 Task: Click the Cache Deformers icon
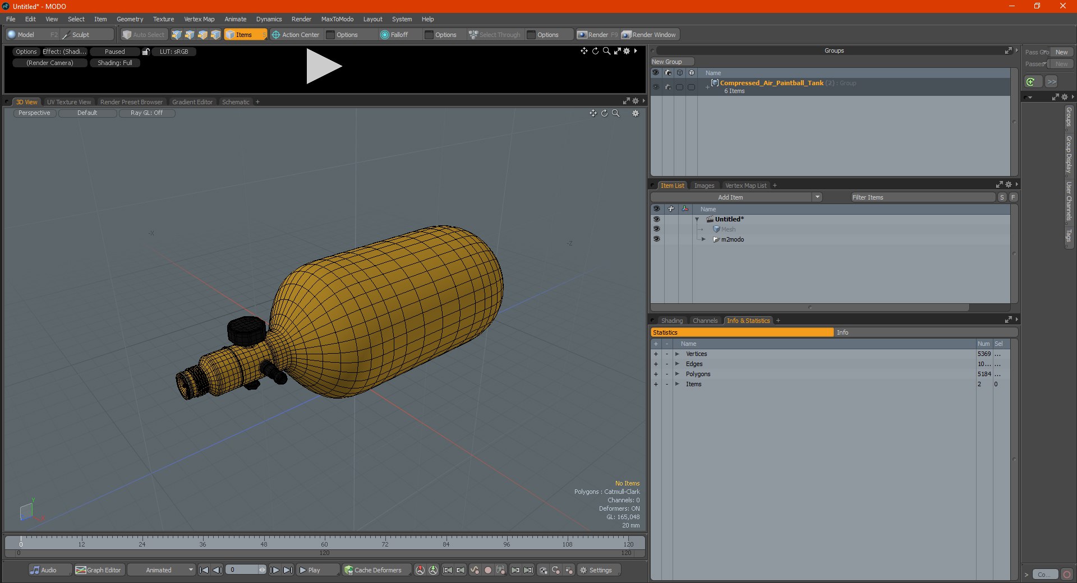coord(348,570)
